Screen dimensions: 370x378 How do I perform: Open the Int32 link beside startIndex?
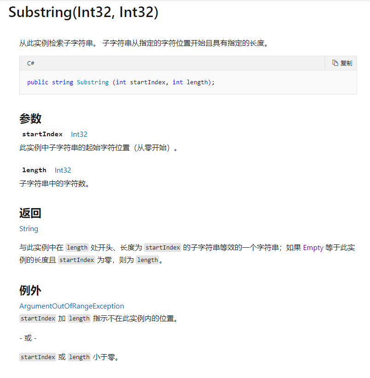(x=79, y=134)
